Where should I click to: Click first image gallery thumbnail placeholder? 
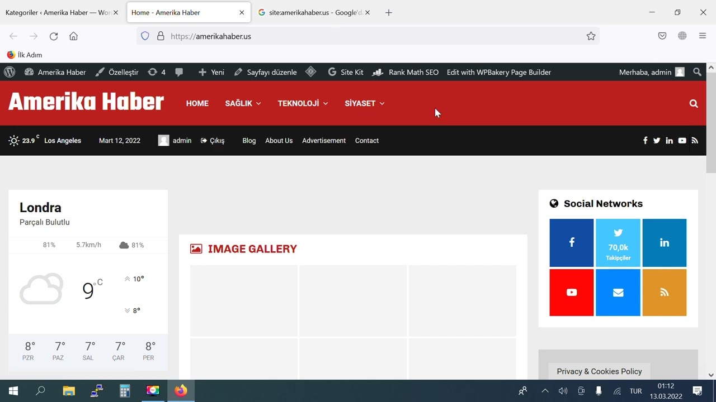pos(244,300)
